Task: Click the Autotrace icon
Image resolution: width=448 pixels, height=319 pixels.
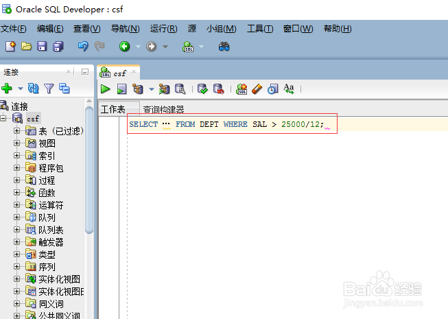Action: point(164,89)
